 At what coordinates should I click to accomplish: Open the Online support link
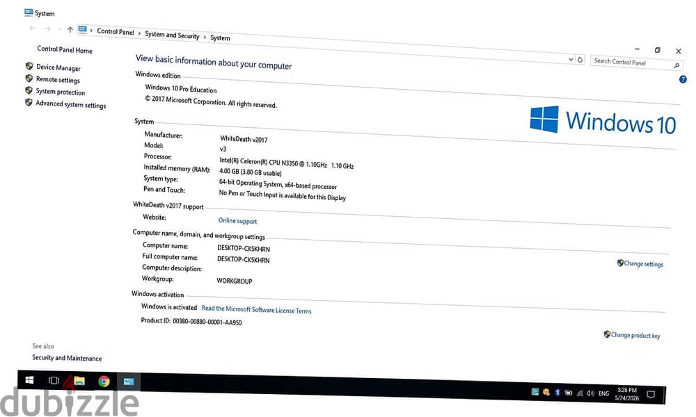click(237, 221)
